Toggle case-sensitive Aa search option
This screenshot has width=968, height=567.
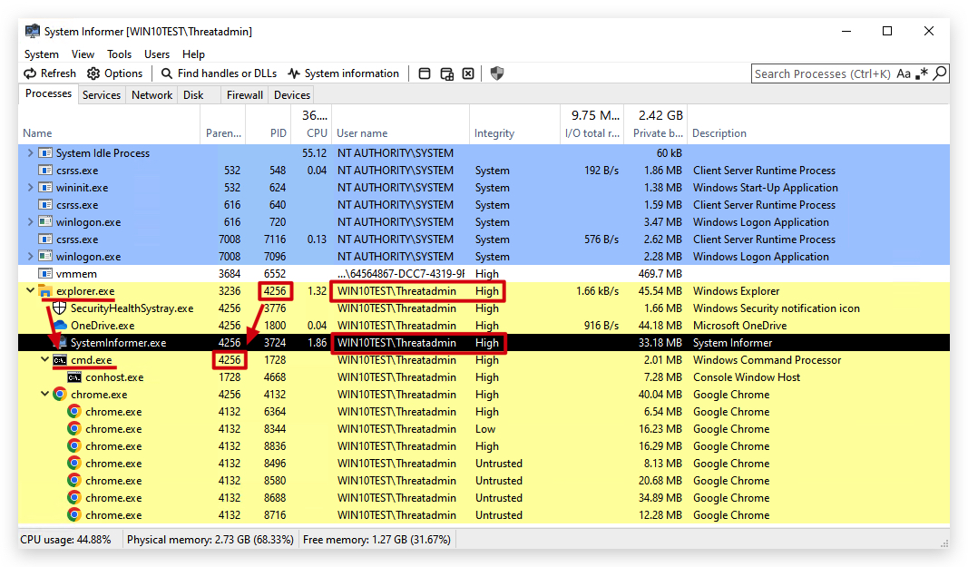pyautogui.click(x=904, y=73)
